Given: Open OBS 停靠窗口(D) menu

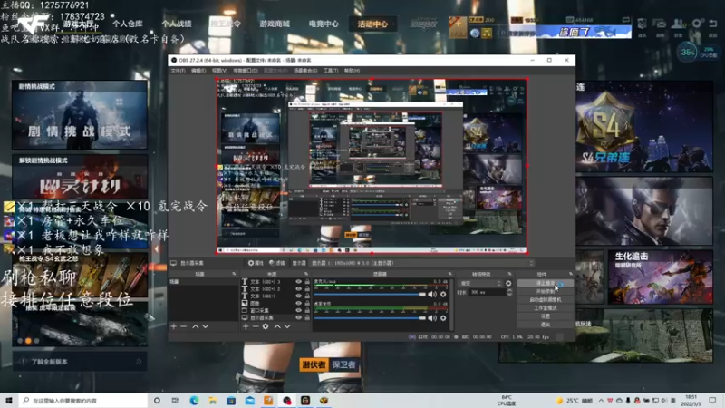Looking at the screenshot, I should pos(246,71).
